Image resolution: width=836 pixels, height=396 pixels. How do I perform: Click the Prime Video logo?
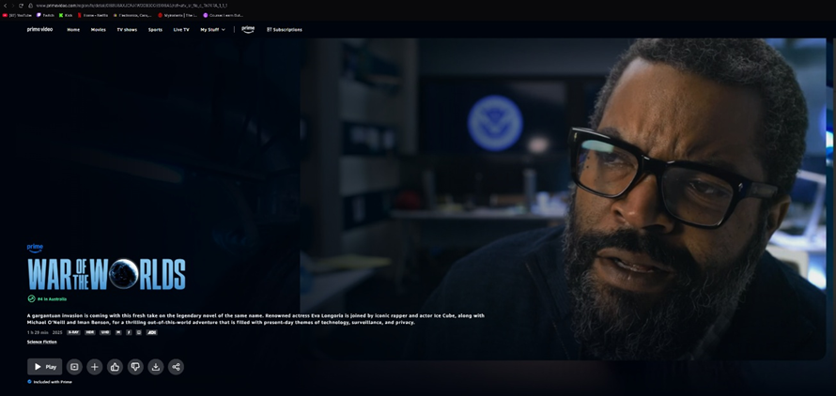40,29
